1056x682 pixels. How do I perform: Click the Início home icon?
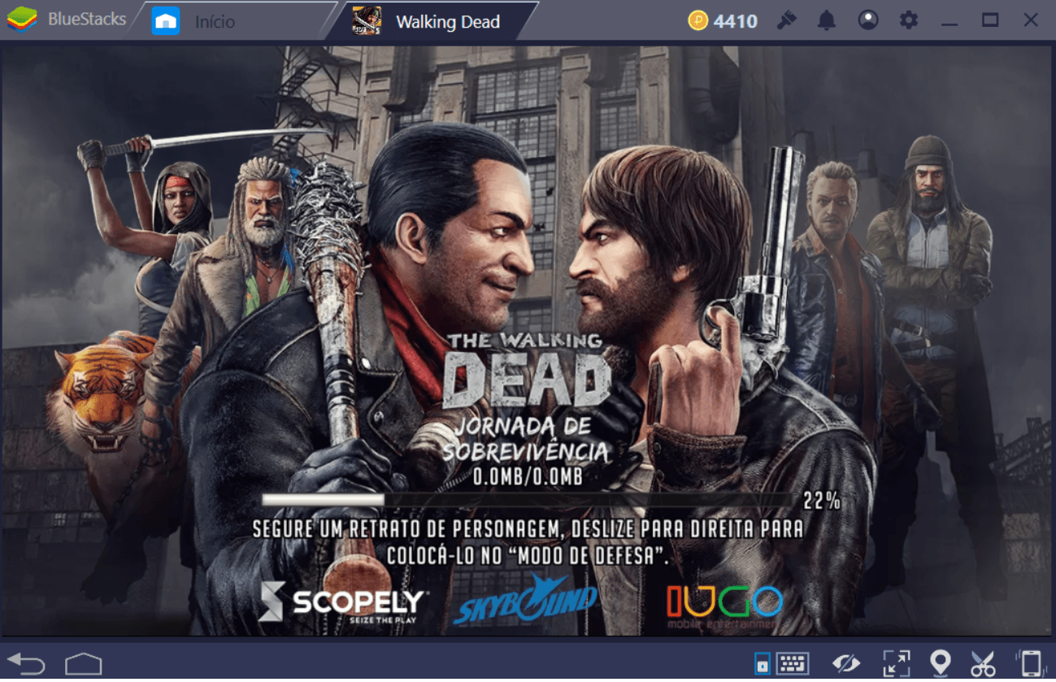166,21
